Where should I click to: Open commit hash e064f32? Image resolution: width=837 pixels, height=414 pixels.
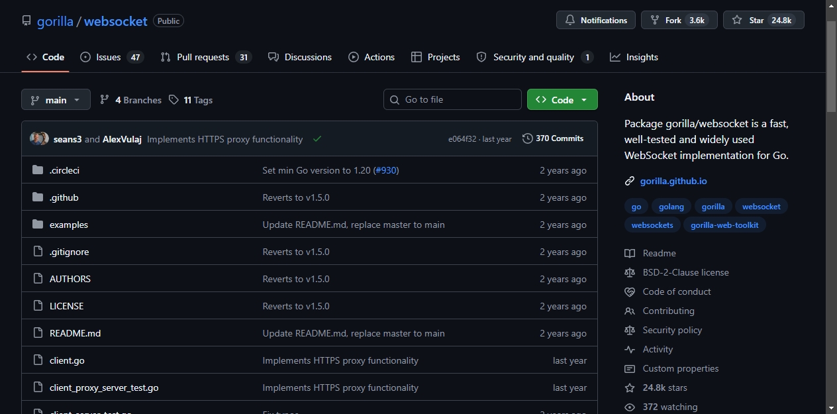tap(462, 139)
